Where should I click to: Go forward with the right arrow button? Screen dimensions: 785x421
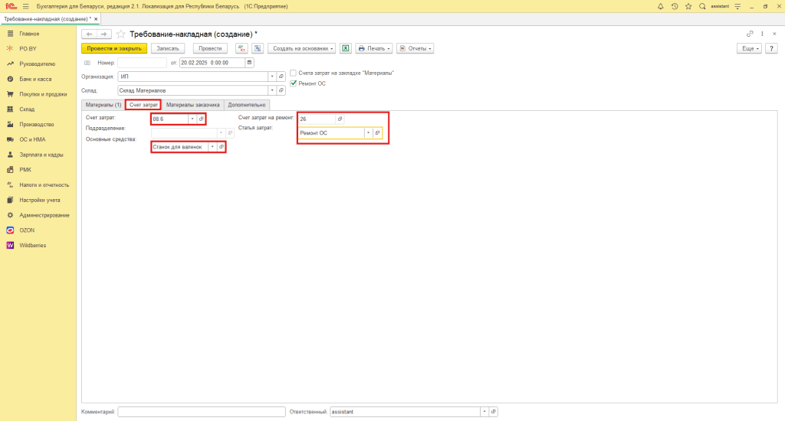[103, 34]
